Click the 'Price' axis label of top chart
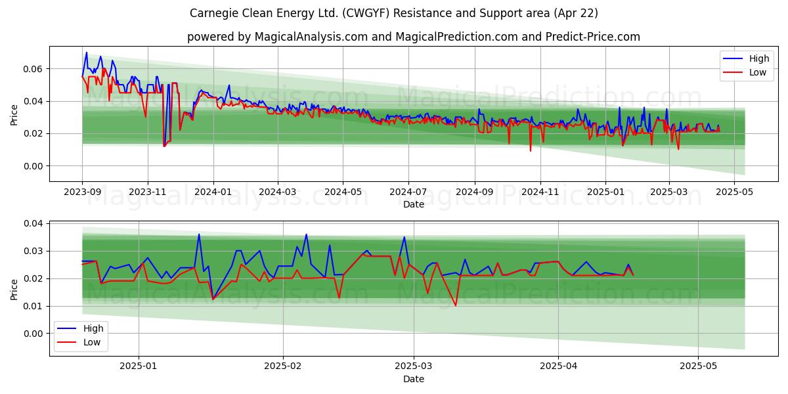Viewport: 788px width, 394px height. click(14, 114)
